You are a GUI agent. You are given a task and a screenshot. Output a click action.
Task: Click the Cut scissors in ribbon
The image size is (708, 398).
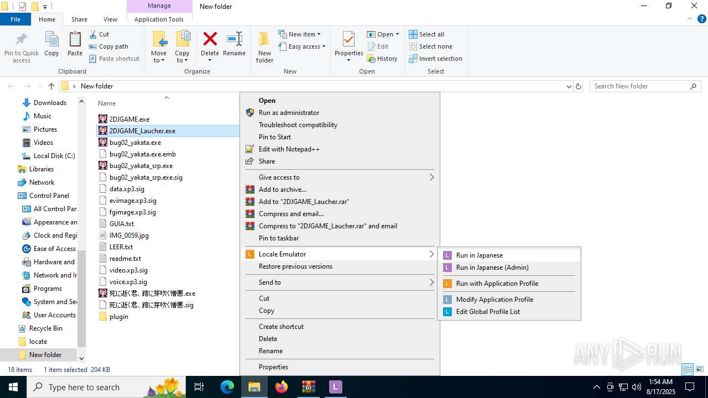point(100,34)
